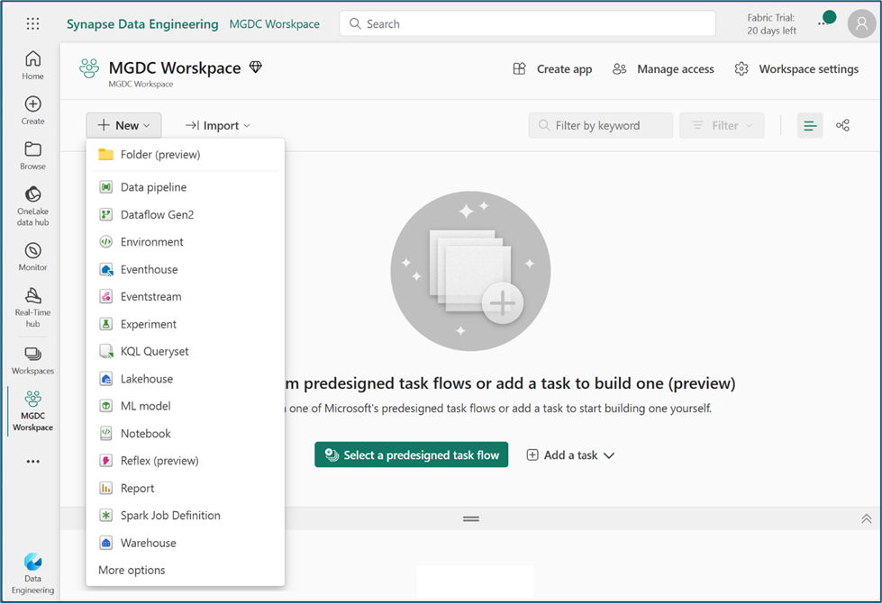Open Workspace settings
Viewport: 882px width, 603px height.
click(796, 69)
